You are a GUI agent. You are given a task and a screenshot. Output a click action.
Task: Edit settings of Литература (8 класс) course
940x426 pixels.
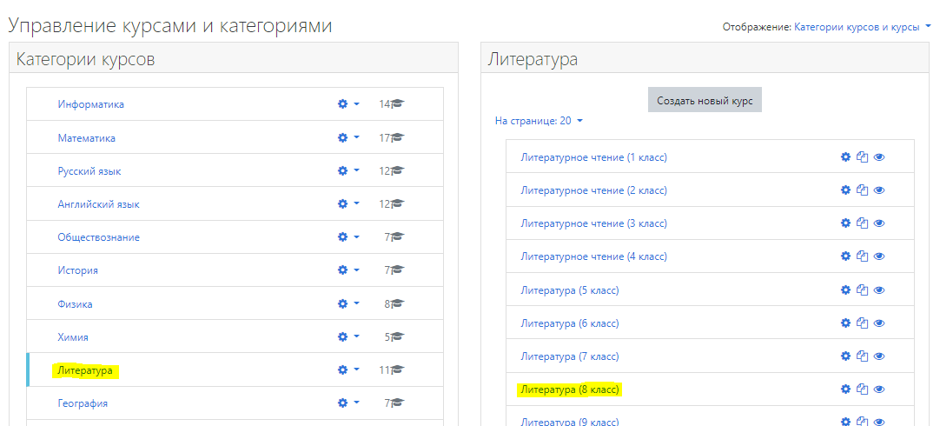(x=845, y=389)
